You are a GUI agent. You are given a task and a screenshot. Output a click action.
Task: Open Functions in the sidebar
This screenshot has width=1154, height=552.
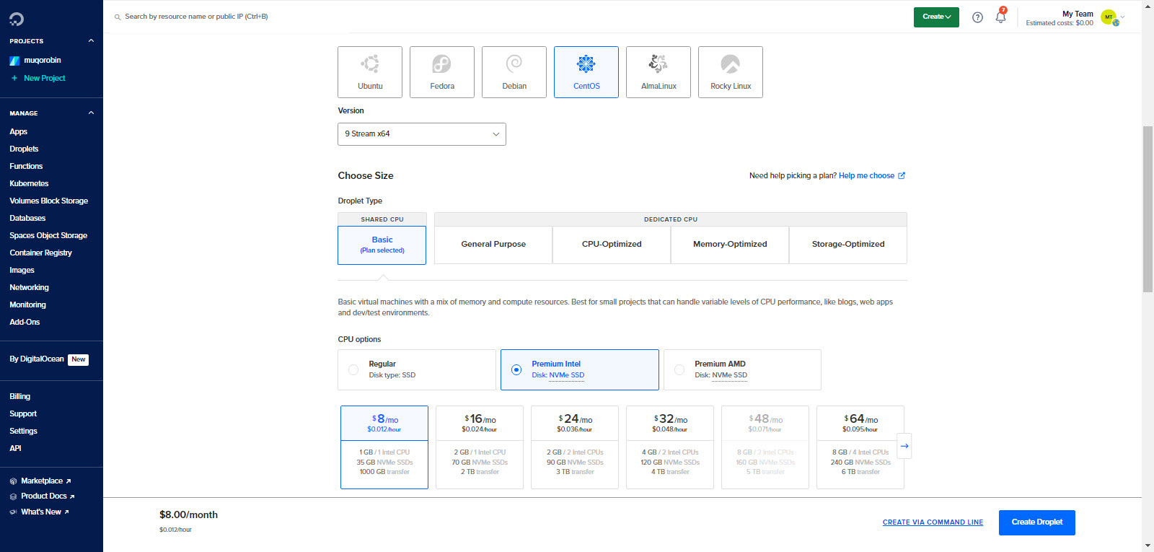click(26, 167)
